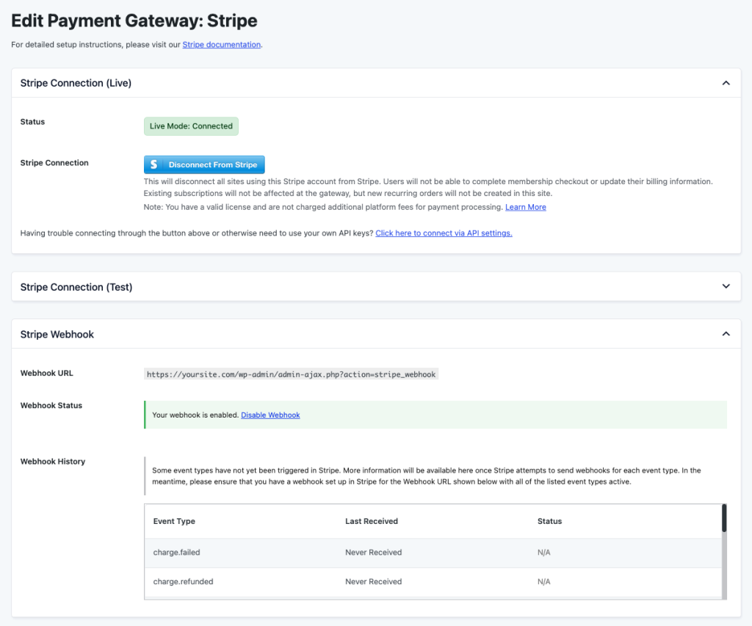Open the Stripe documentation link
This screenshot has height=626, width=752.
pos(222,45)
